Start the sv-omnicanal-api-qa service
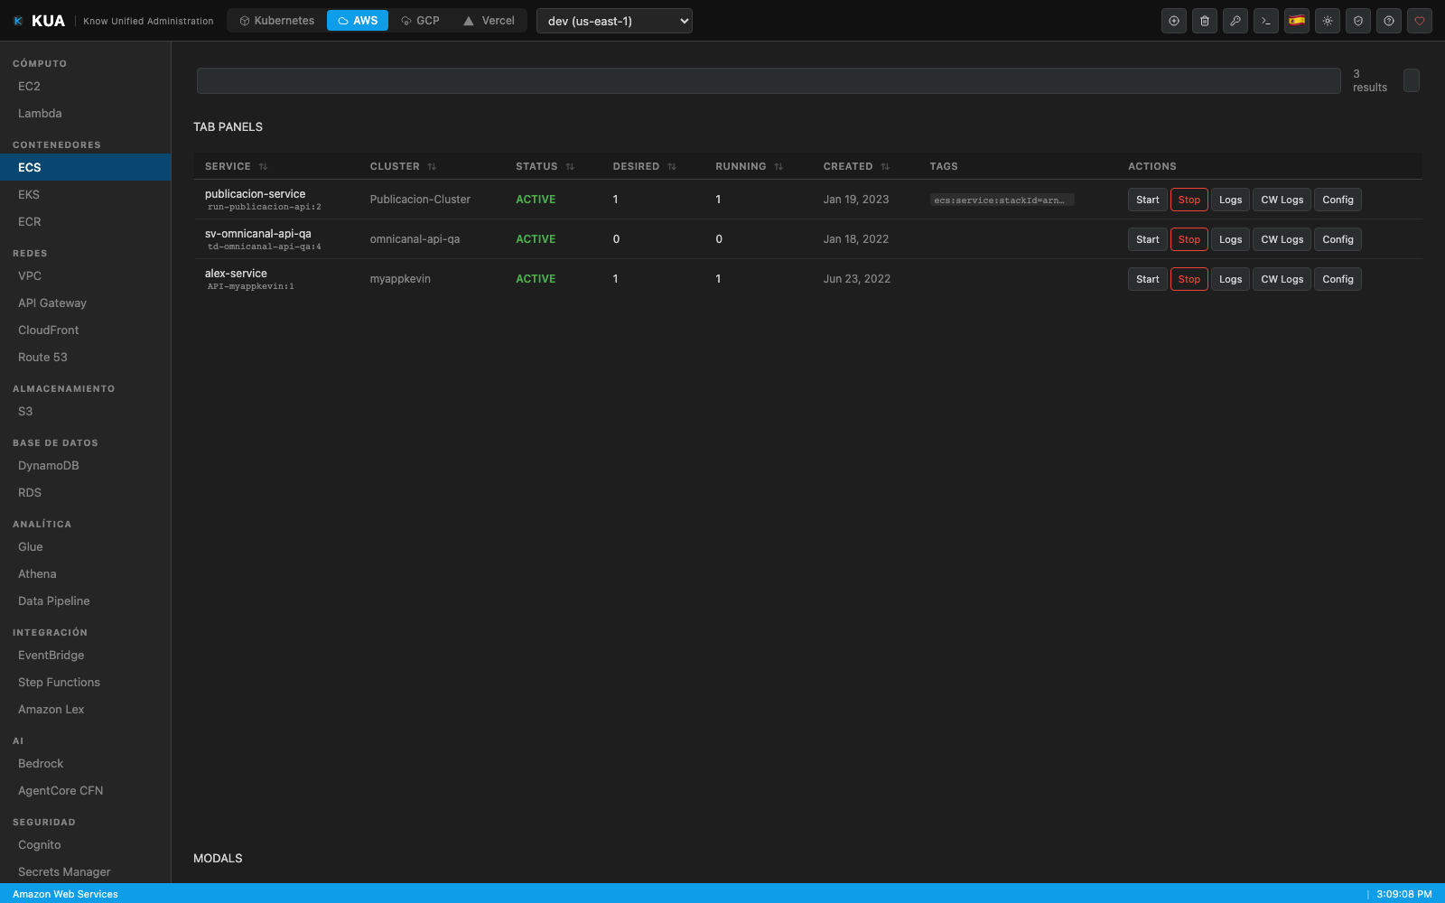 1148,239
